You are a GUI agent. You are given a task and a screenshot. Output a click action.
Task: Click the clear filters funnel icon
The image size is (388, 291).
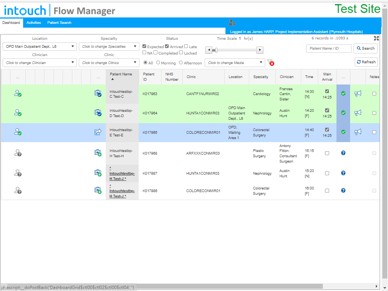coord(271,63)
